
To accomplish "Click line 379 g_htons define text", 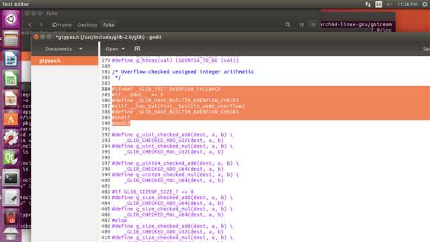I will [x=175, y=60].
